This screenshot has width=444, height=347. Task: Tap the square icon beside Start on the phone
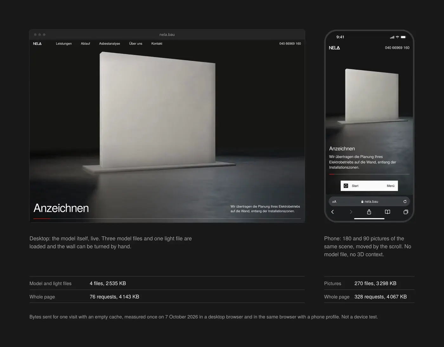pyautogui.click(x=346, y=186)
